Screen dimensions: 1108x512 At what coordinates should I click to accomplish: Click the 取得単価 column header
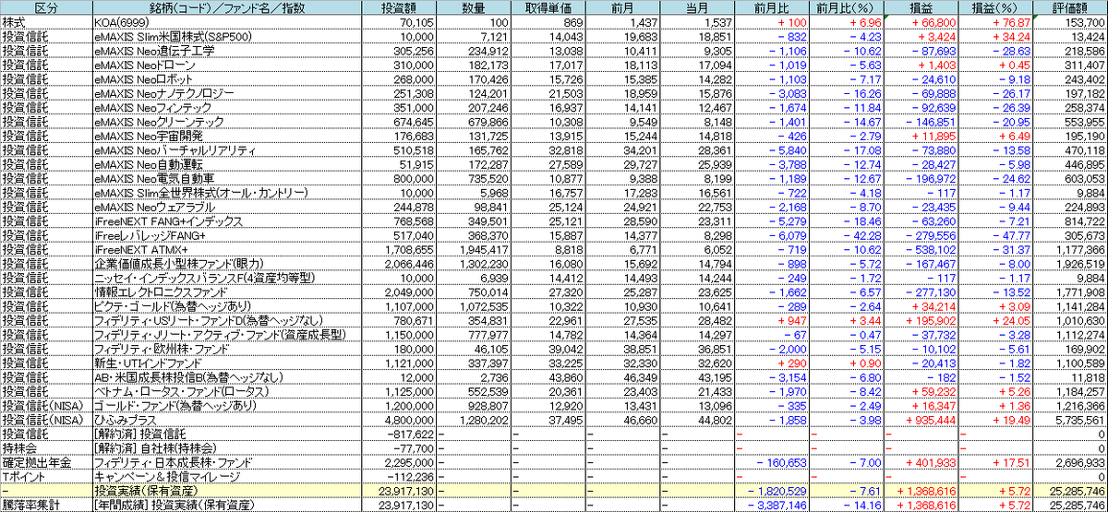549,6
